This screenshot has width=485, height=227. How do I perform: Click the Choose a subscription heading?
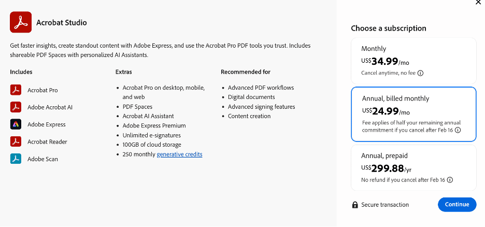(389, 28)
